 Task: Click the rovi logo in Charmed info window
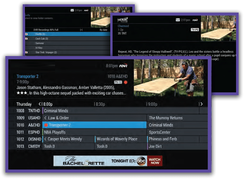195,20
